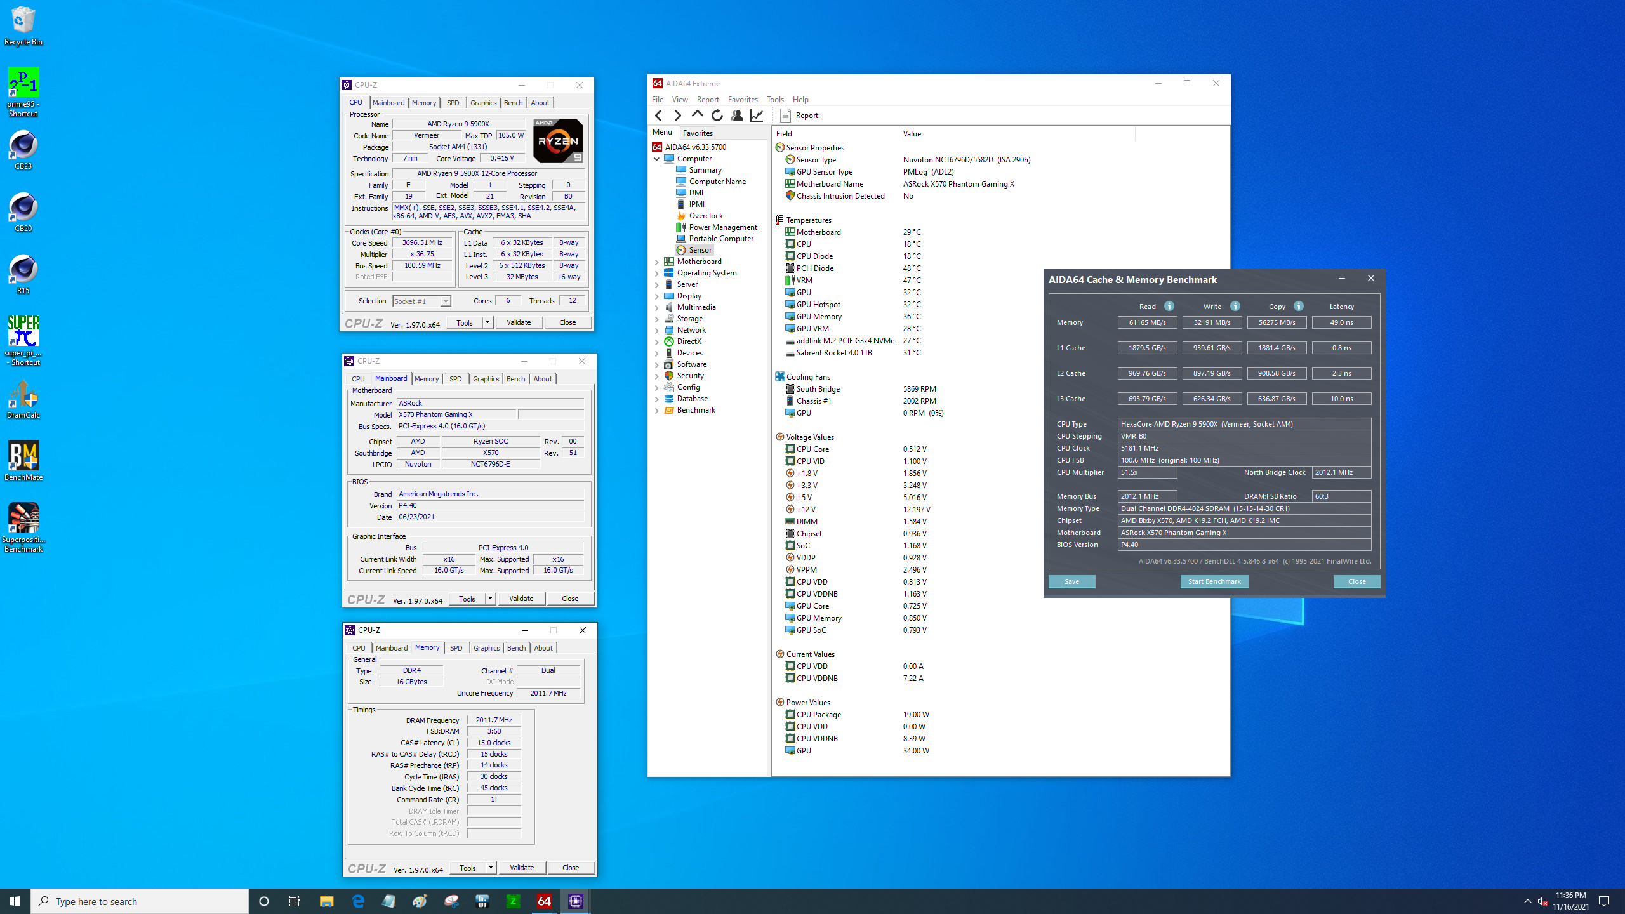Click the Report button in AIDA64 toolbar
This screenshot has width=1625, height=914.
click(x=799, y=116)
